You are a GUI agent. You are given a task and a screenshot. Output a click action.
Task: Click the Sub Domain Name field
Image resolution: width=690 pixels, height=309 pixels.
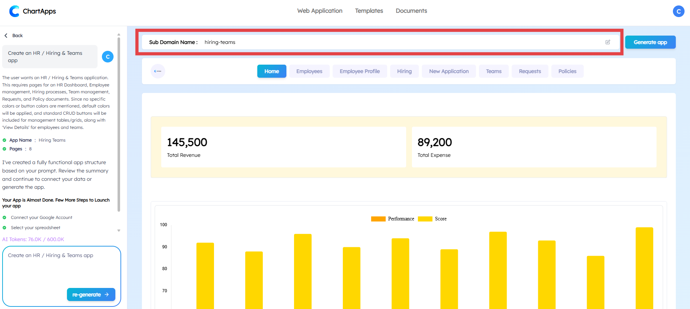point(381,42)
